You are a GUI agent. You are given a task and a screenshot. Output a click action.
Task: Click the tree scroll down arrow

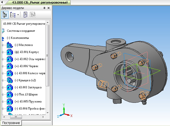tap(48, 113)
